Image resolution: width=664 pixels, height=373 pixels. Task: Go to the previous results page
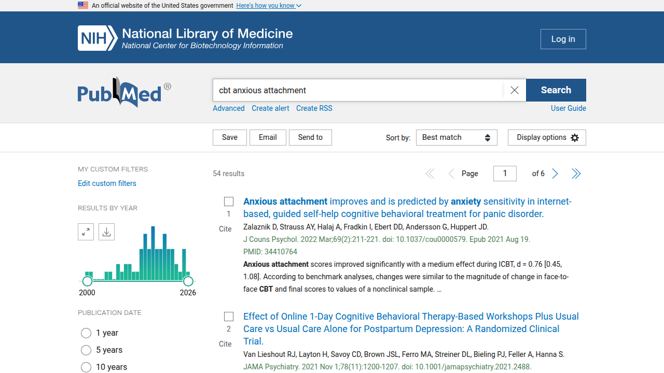click(451, 174)
